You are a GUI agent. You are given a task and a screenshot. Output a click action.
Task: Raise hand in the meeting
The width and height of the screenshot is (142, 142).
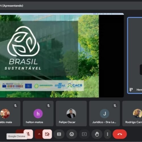[x=97, y=134]
